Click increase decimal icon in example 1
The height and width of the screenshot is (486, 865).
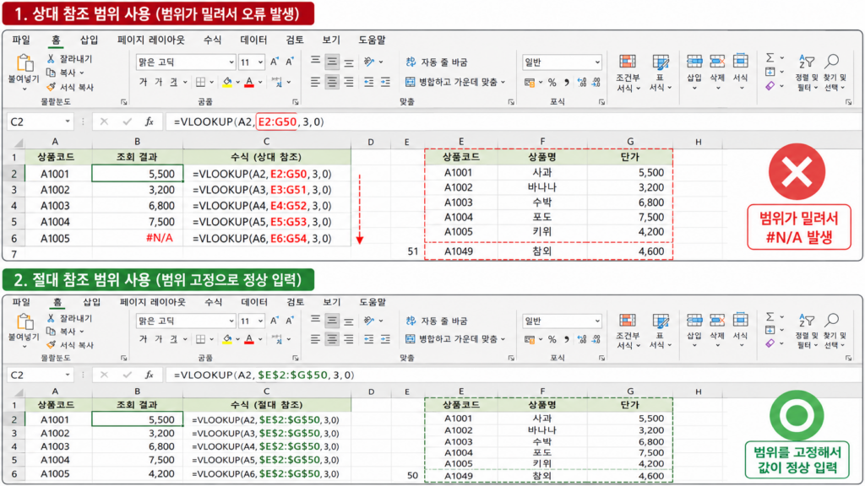pyautogui.click(x=581, y=82)
